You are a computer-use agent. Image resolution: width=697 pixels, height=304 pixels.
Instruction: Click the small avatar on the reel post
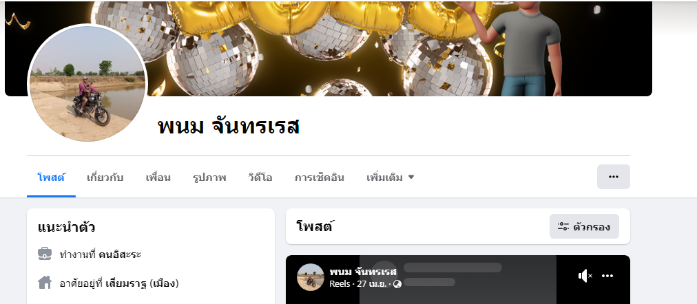tap(310, 277)
